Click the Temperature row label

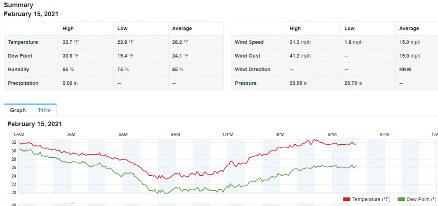23,42
